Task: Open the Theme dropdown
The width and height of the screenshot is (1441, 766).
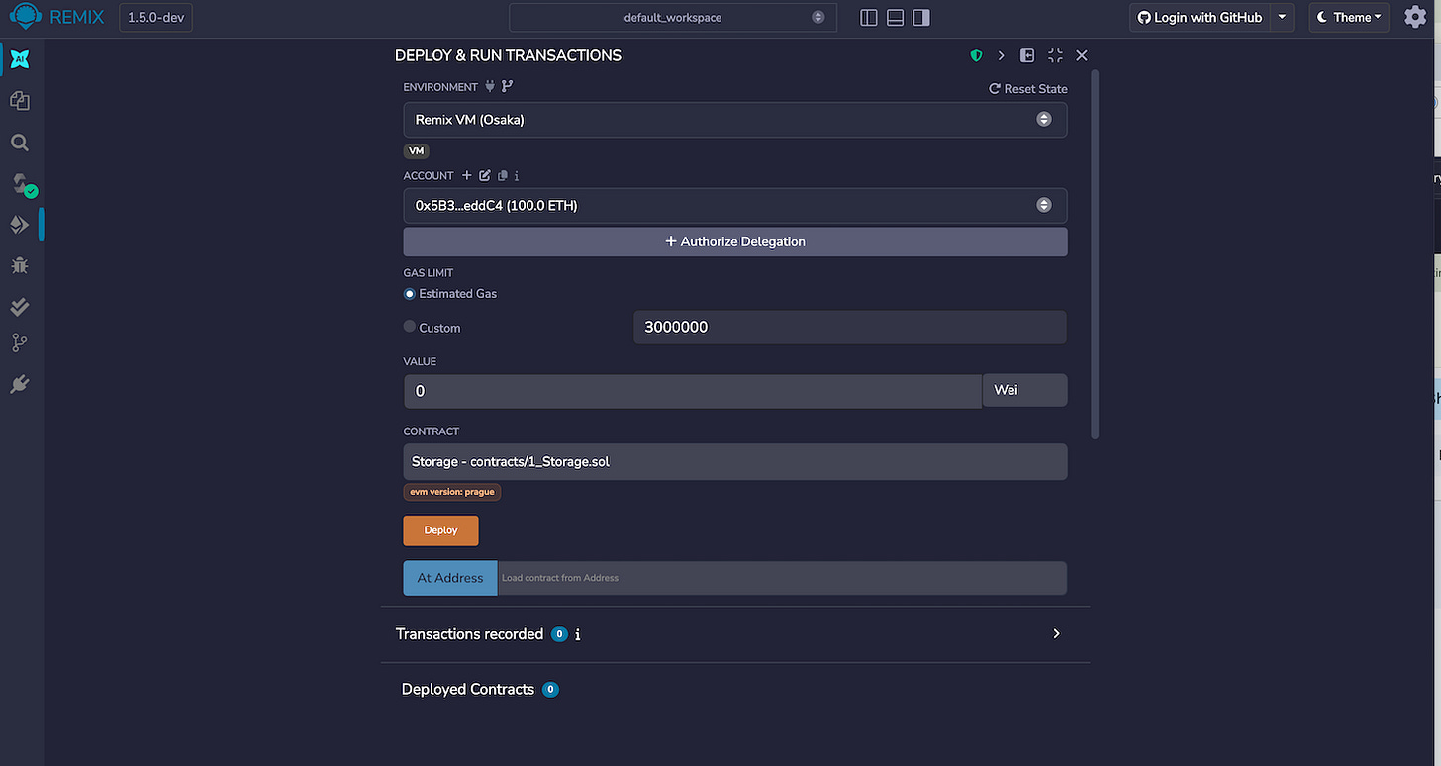Action: click(x=1349, y=17)
